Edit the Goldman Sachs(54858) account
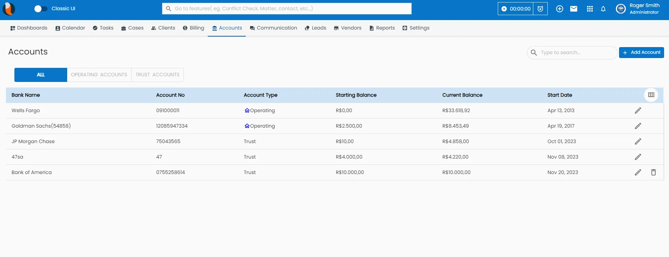Screen dimensions: 669x257 (x=638, y=126)
